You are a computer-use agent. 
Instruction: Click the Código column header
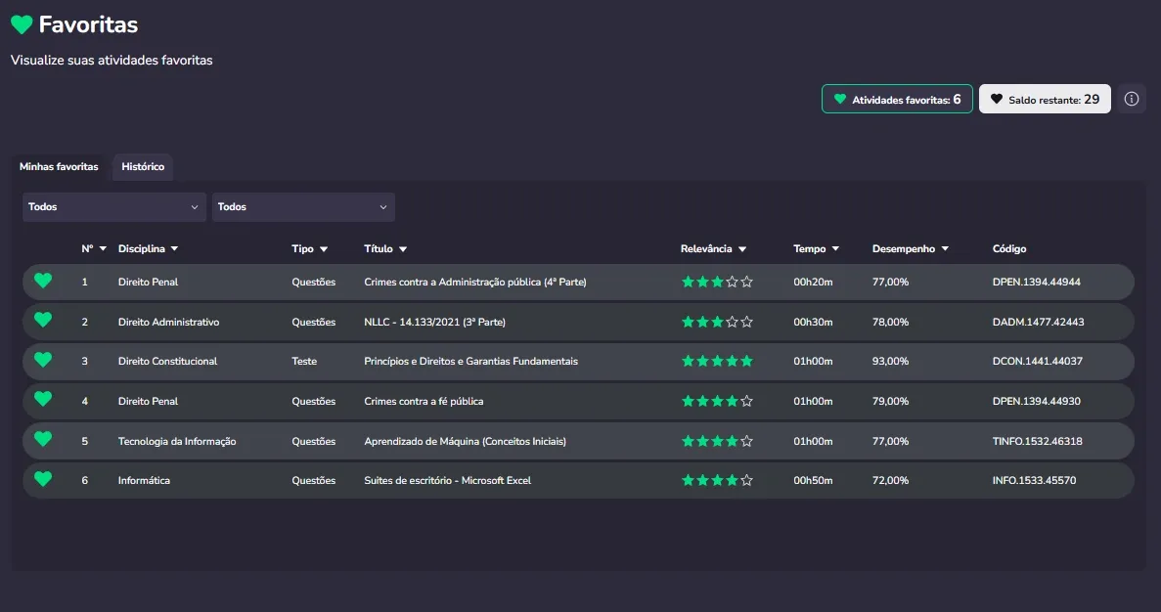point(1009,248)
